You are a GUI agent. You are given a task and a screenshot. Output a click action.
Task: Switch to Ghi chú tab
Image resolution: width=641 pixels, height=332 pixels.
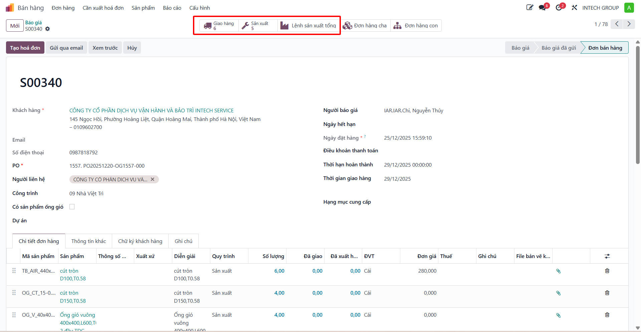[184, 241]
